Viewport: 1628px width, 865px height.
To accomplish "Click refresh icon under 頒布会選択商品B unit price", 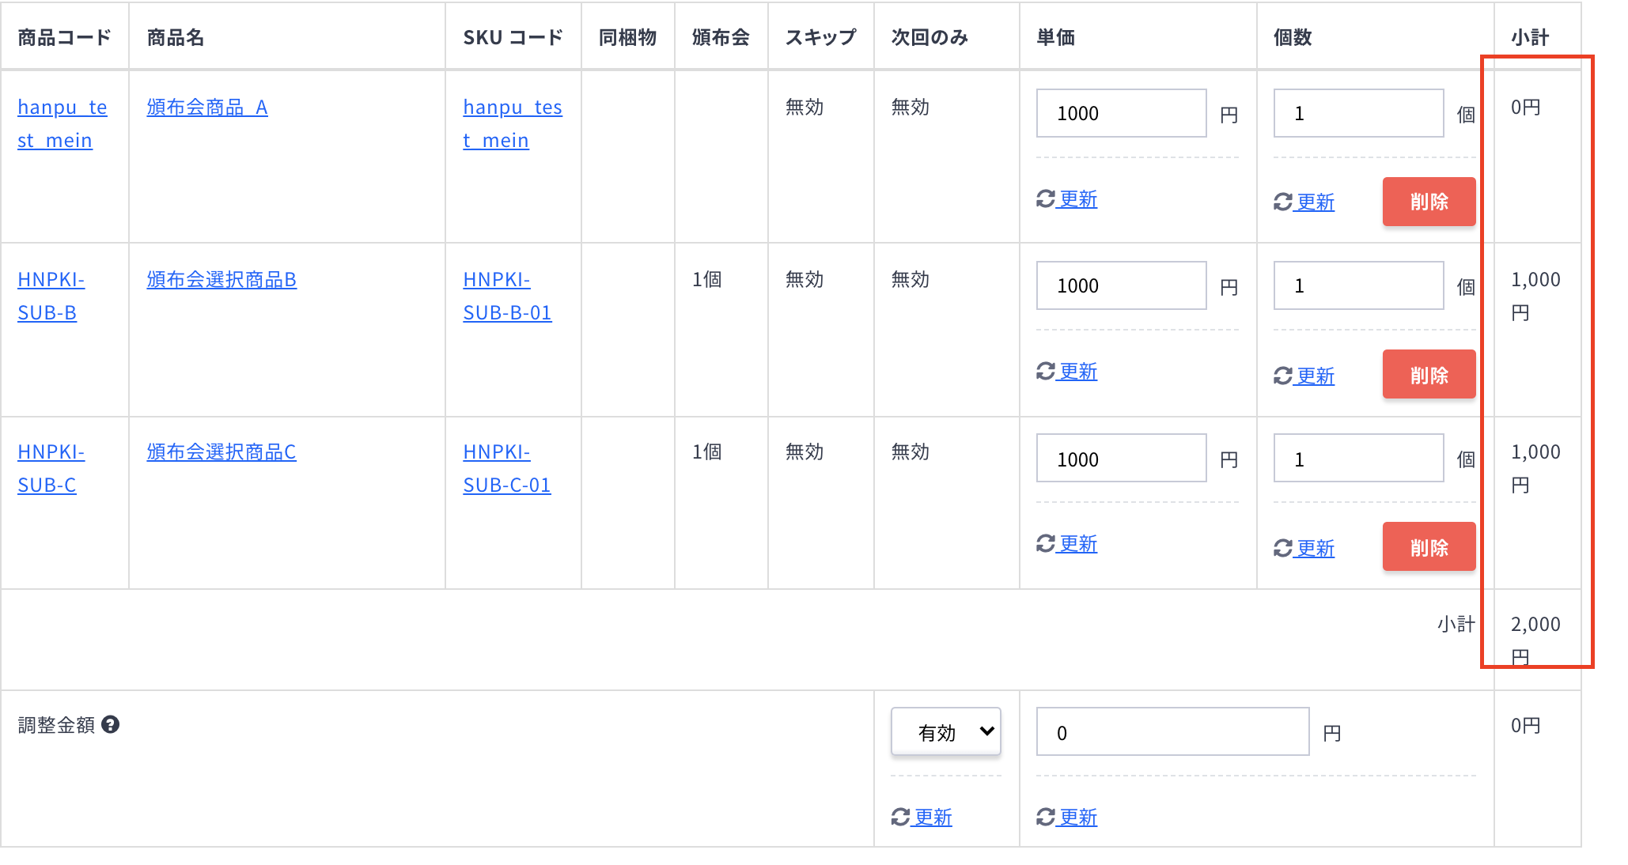I will [1046, 372].
